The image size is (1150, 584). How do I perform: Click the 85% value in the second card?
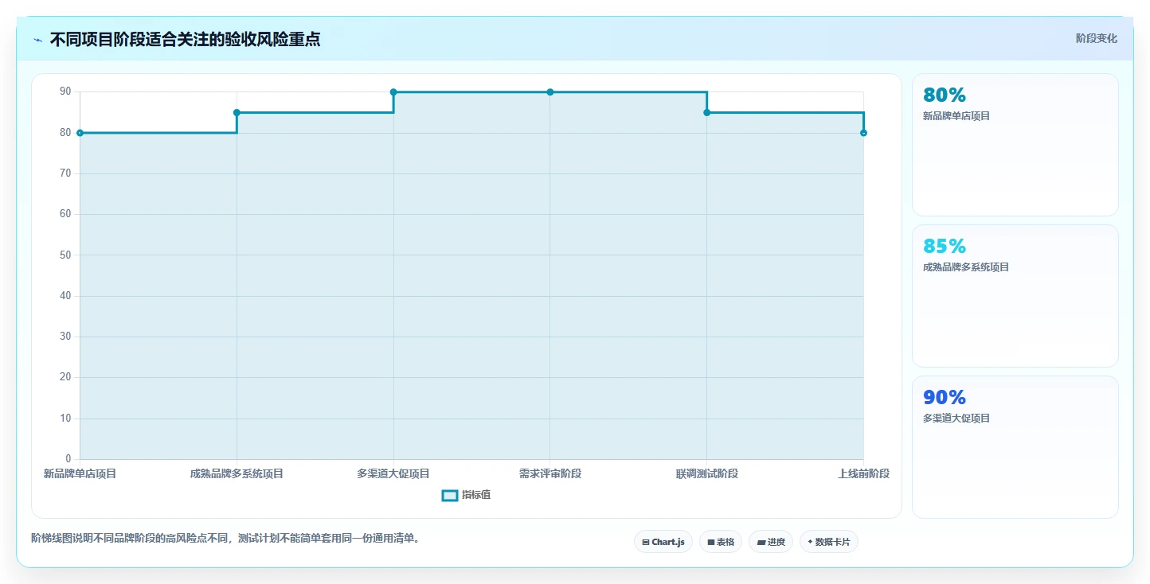click(945, 247)
